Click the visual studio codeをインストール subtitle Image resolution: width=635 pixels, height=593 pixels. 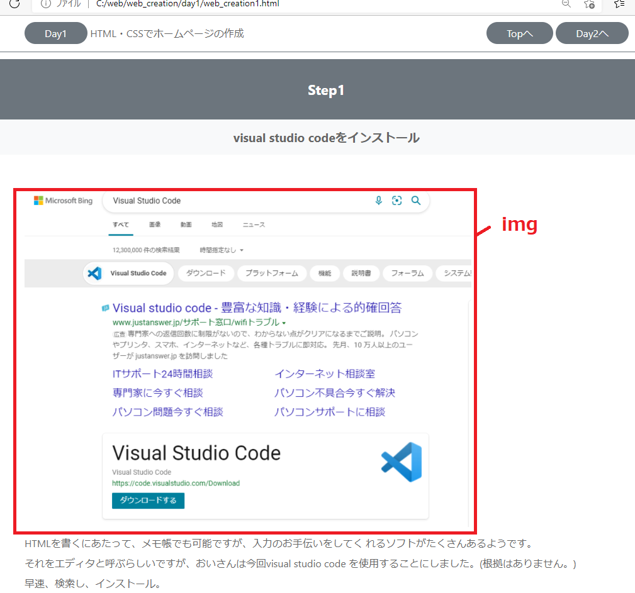[x=327, y=138]
